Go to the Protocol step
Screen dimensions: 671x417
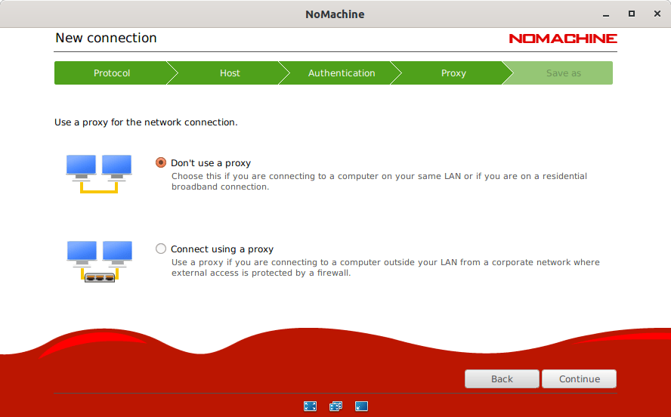click(112, 73)
